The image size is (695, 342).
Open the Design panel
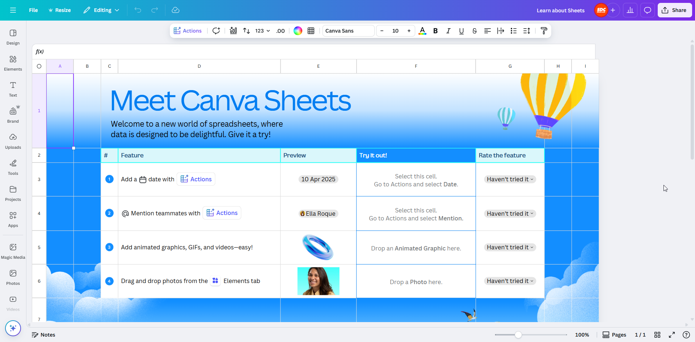13,37
